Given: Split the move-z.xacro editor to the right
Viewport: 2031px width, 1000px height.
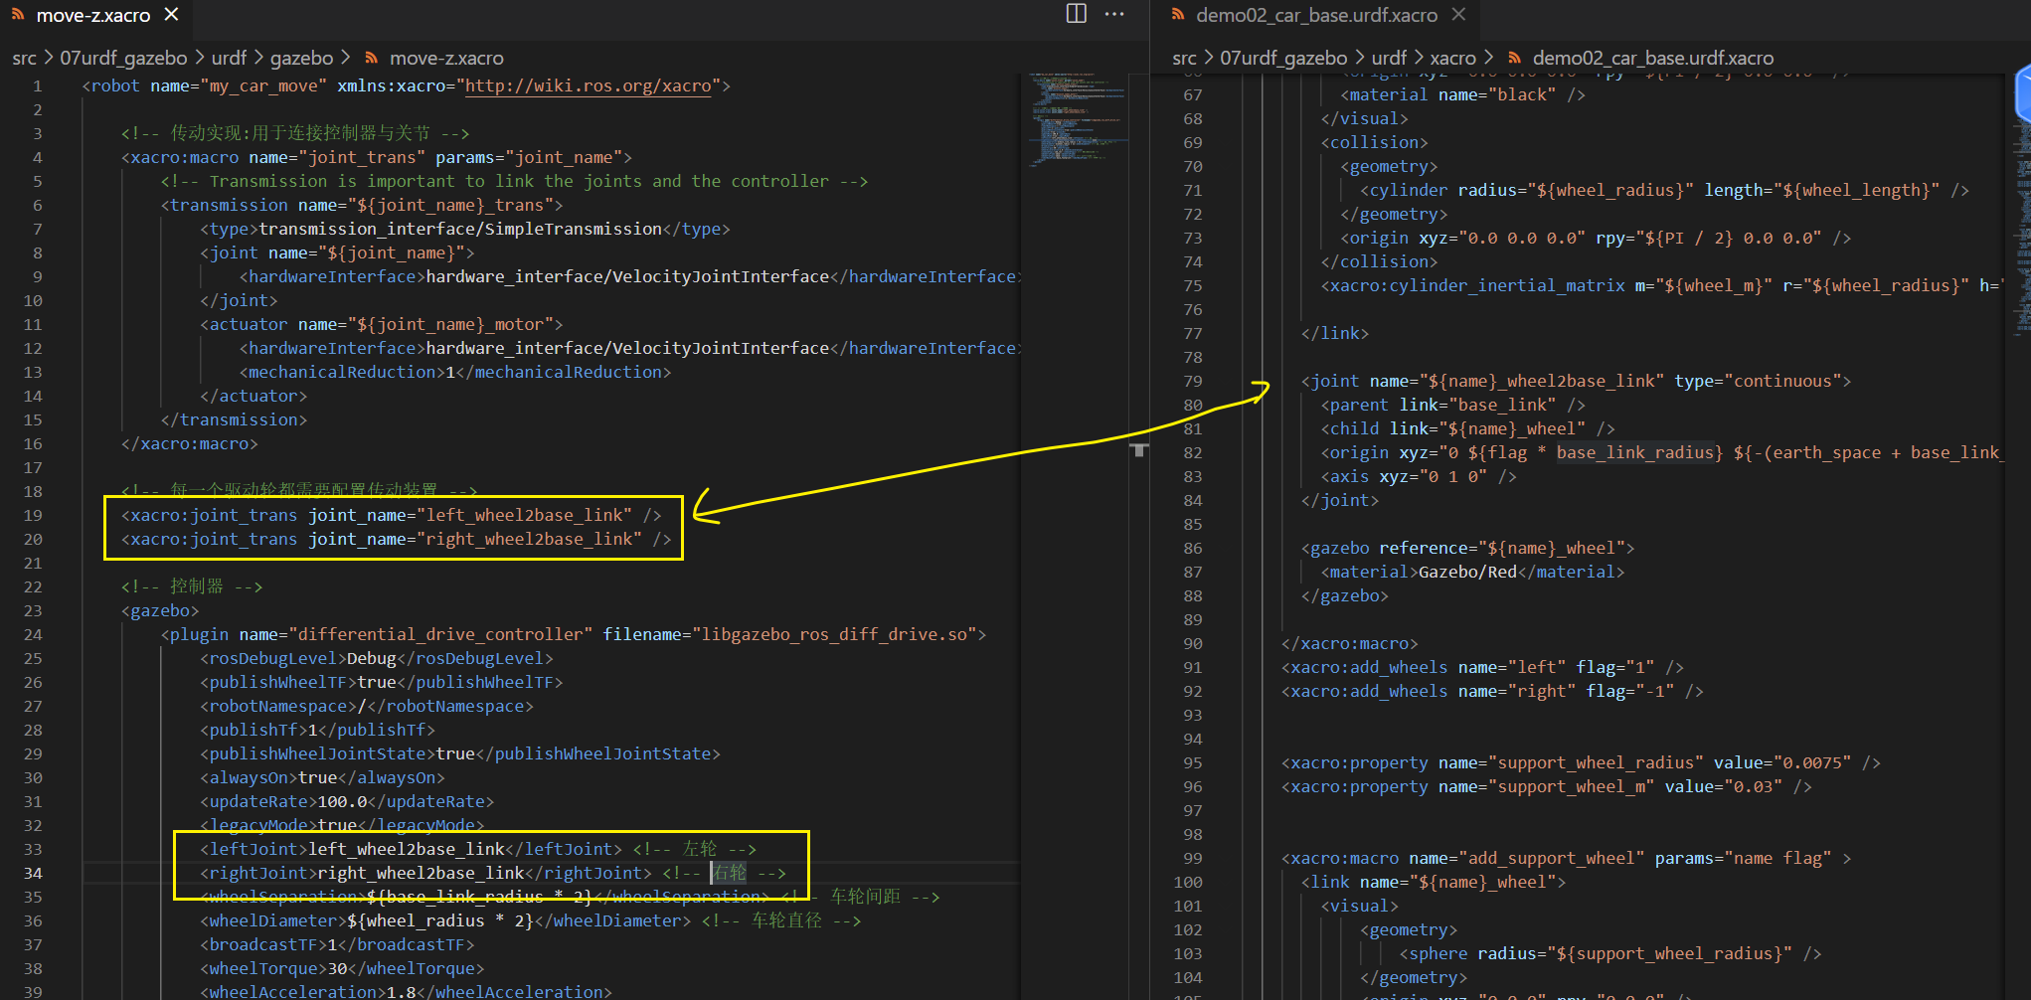Looking at the screenshot, I should (1076, 14).
